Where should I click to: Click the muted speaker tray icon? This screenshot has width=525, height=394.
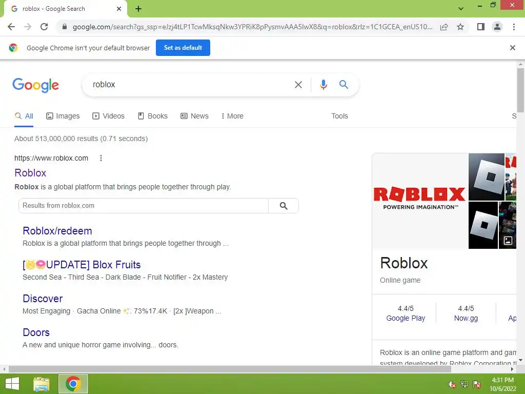[x=452, y=384]
